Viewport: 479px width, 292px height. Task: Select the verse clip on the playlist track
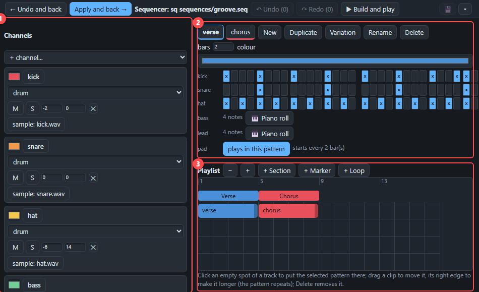point(228,210)
